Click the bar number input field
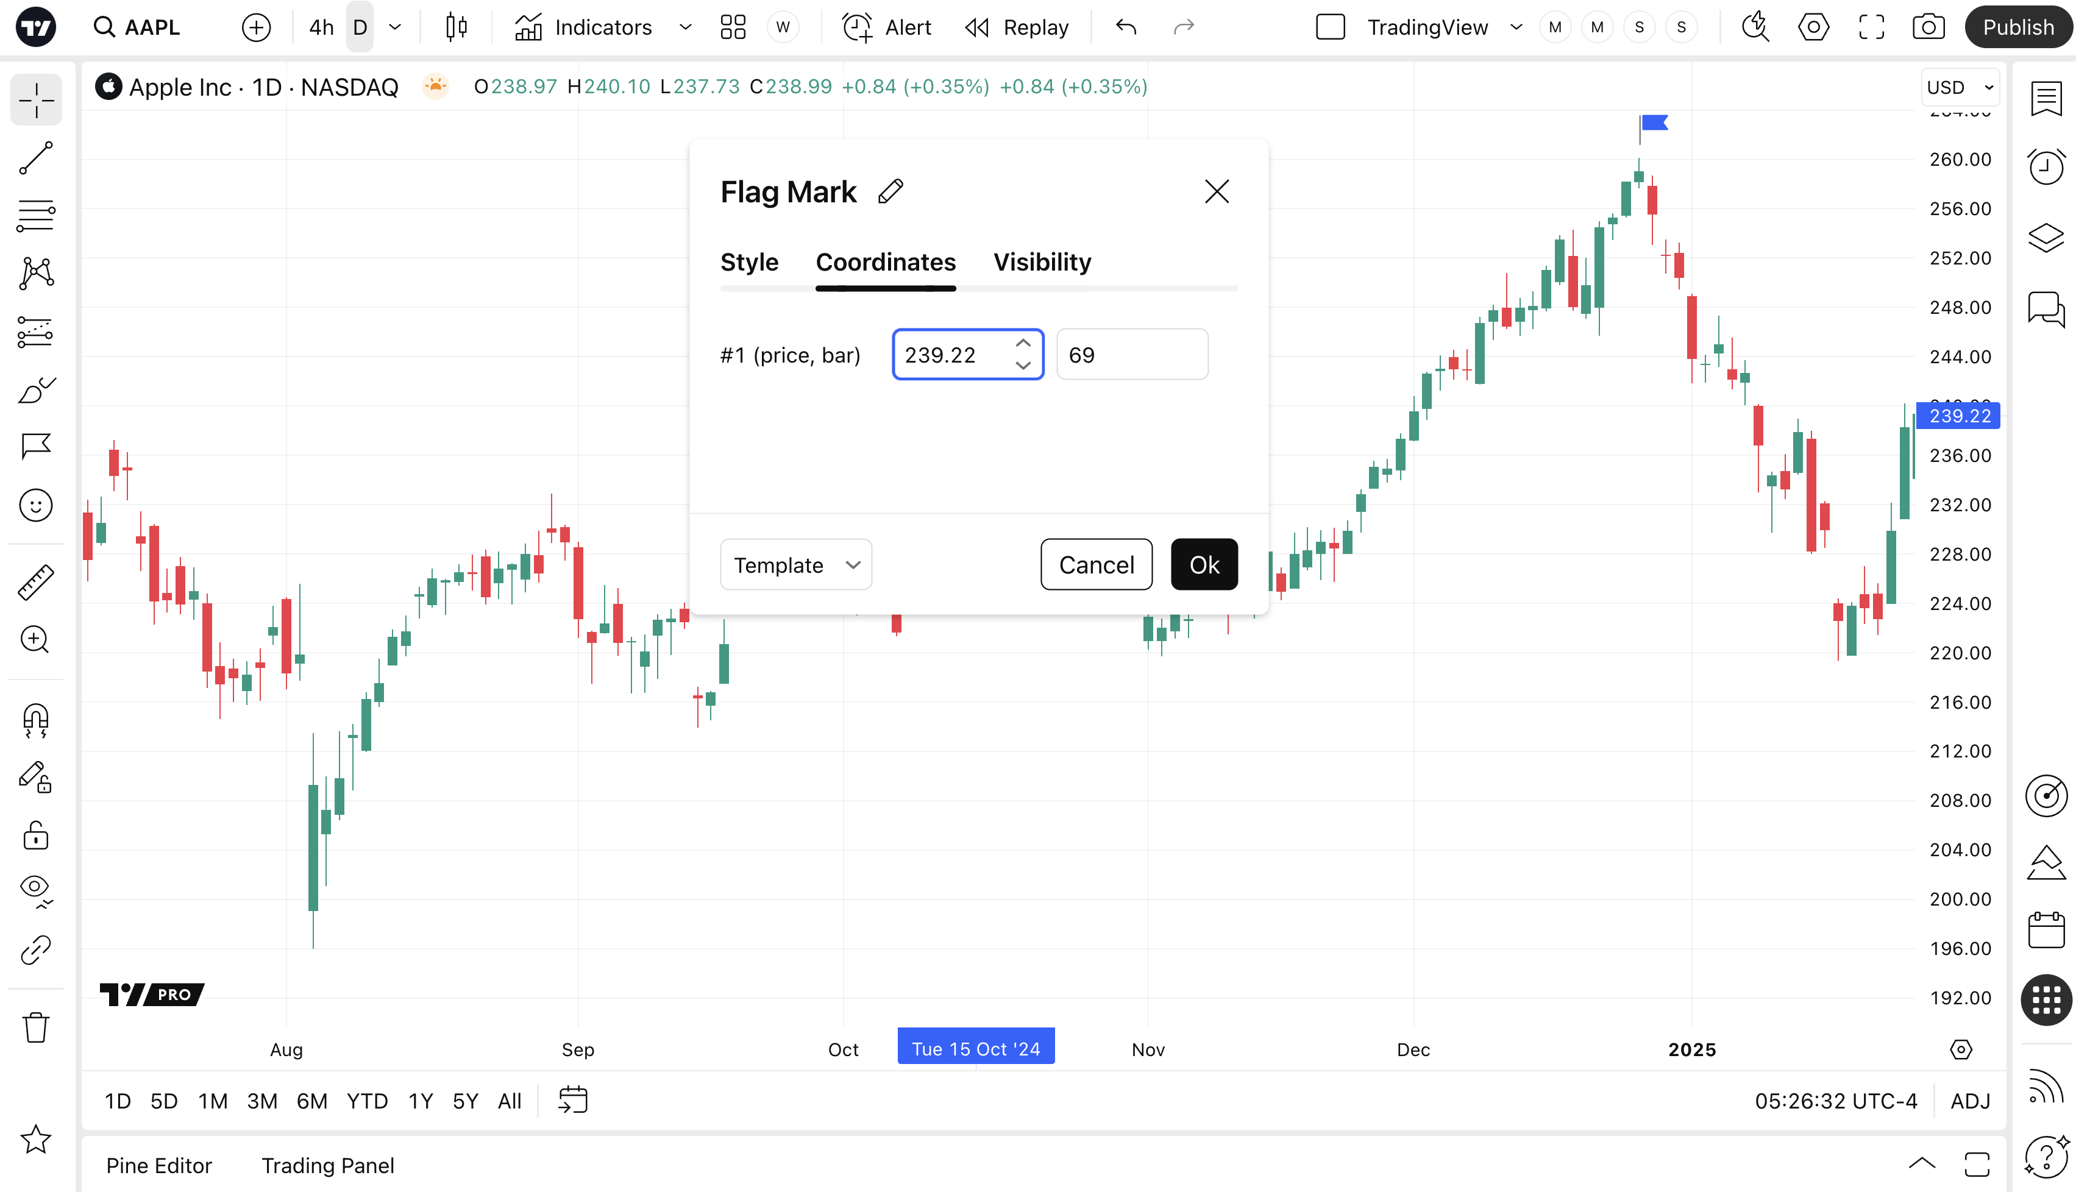The image size is (2076, 1192). point(1131,355)
